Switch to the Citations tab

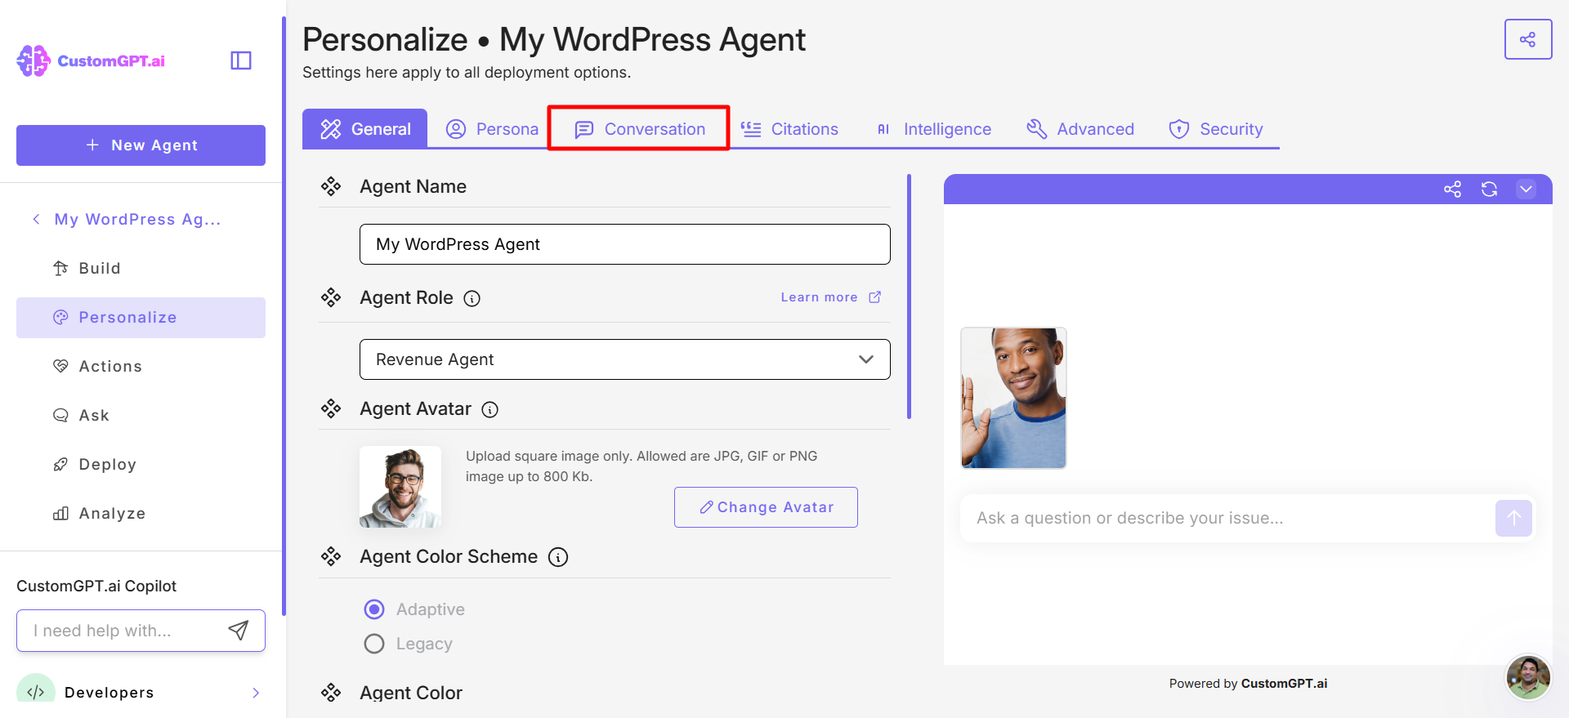789,129
